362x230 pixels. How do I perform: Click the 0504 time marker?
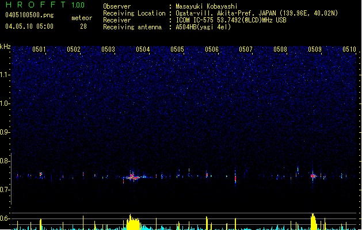point(143,49)
